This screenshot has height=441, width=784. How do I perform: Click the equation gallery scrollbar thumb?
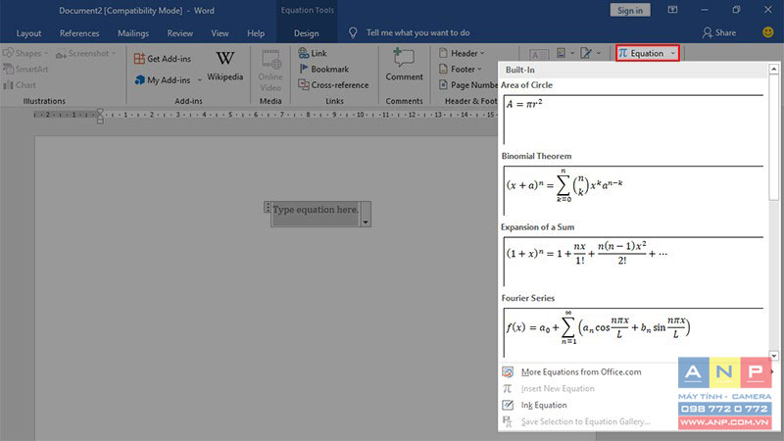point(774,137)
